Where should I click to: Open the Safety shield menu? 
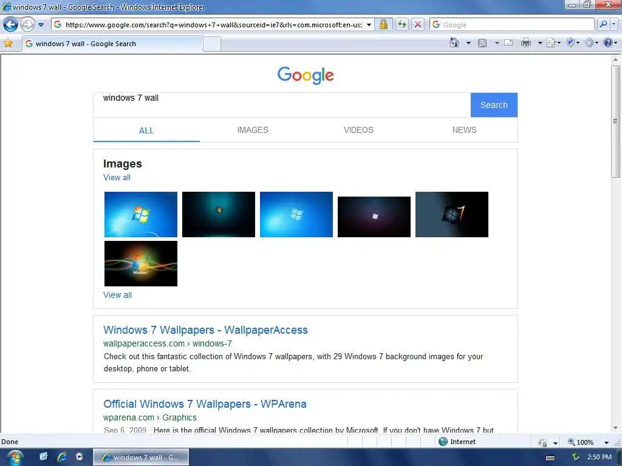pyautogui.click(x=573, y=43)
